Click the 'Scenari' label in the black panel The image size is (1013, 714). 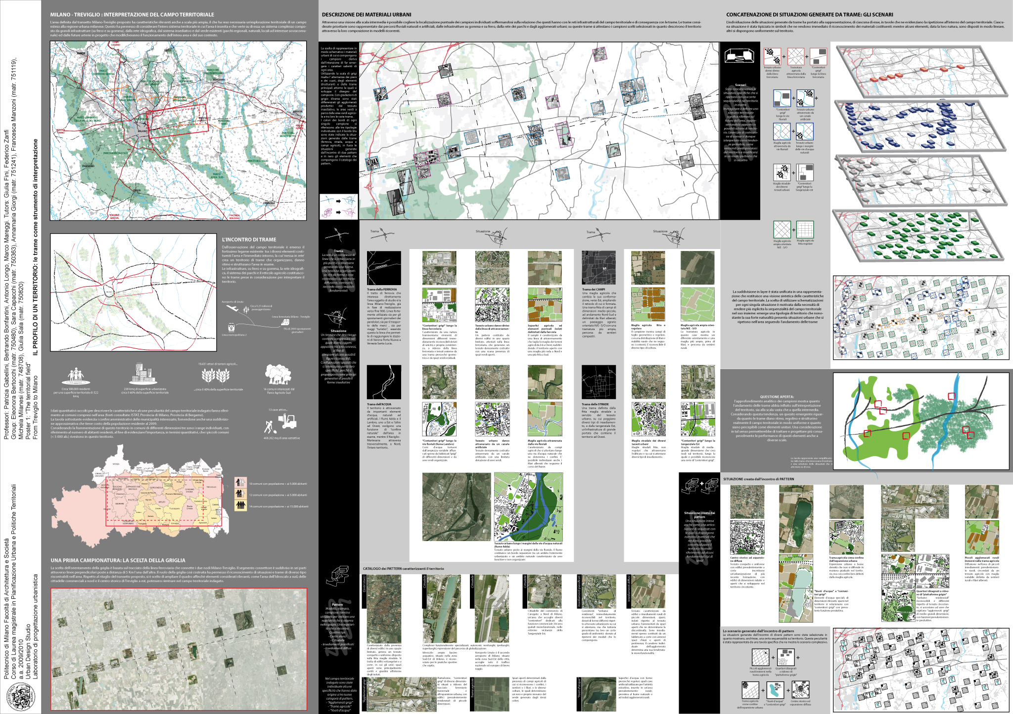pos(740,85)
